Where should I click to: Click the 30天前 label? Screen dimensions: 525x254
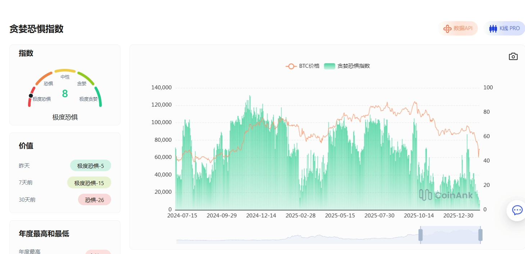click(x=27, y=199)
